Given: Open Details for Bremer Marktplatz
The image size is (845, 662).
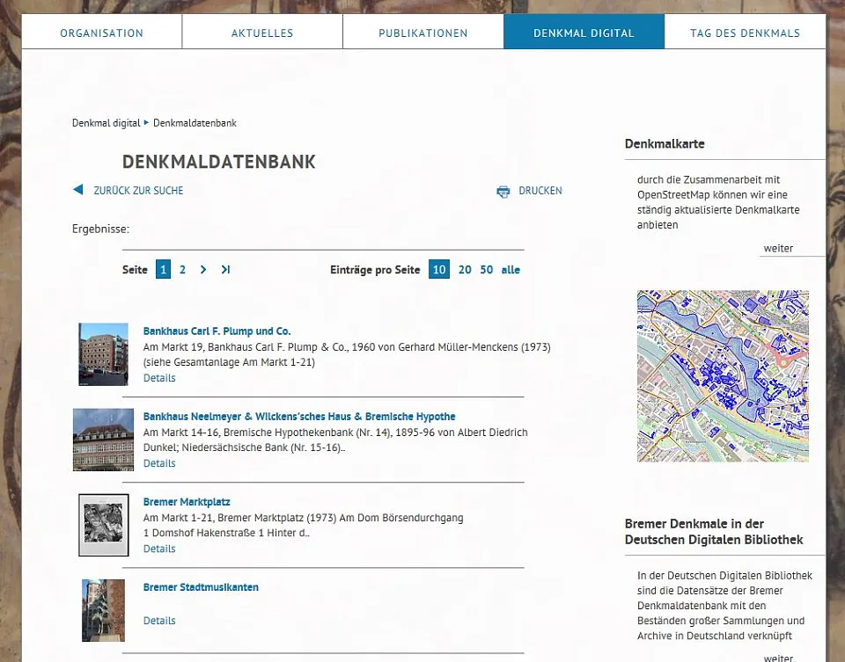Looking at the screenshot, I should point(159,549).
